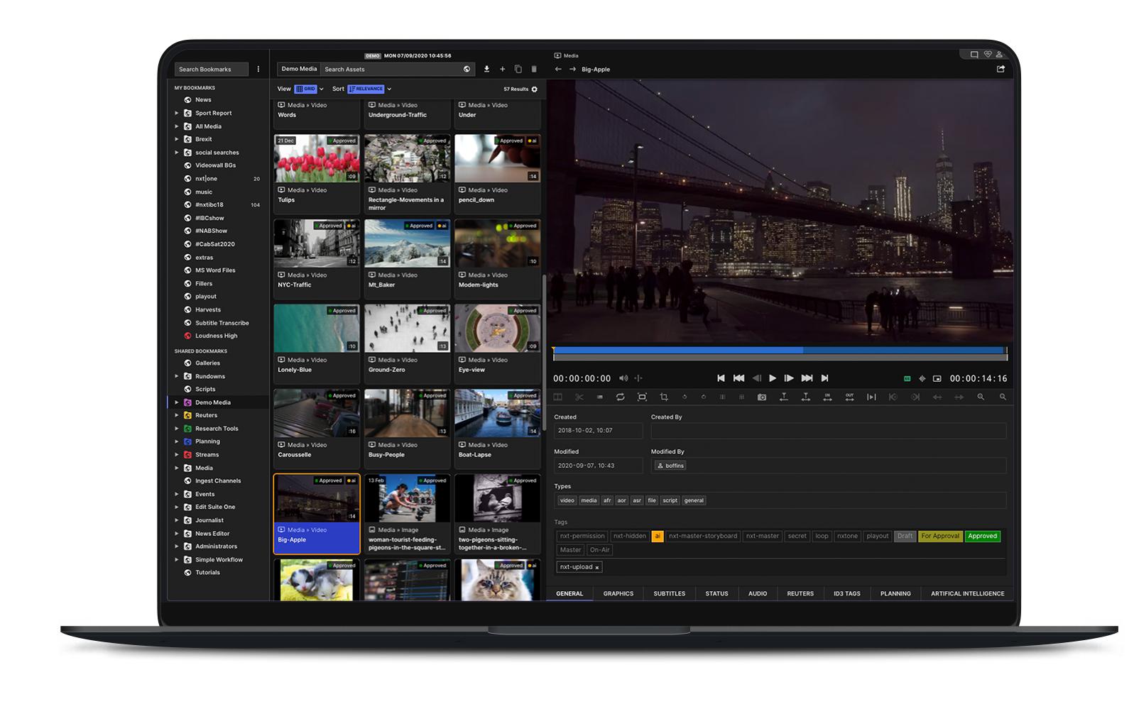This screenshot has height=704, width=1134.
Task: Delete the selected asset with the trash icon
Action: [534, 69]
